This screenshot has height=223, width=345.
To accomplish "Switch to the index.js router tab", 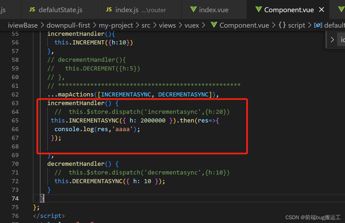I will coord(136,10).
